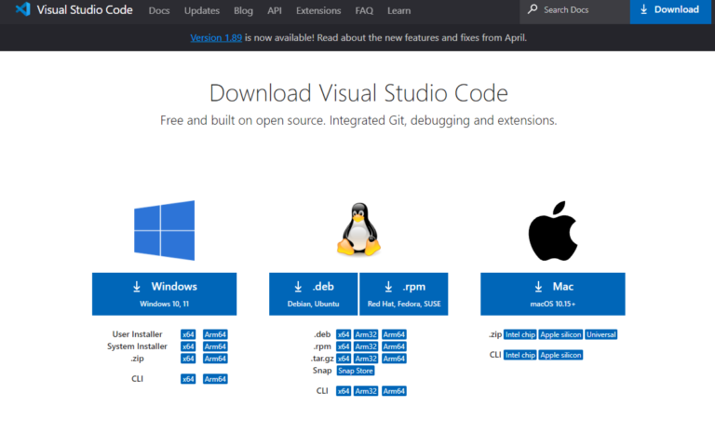715x434 pixels.
Task: Download the .rpm package for Red Hat
Action: [x=403, y=293]
